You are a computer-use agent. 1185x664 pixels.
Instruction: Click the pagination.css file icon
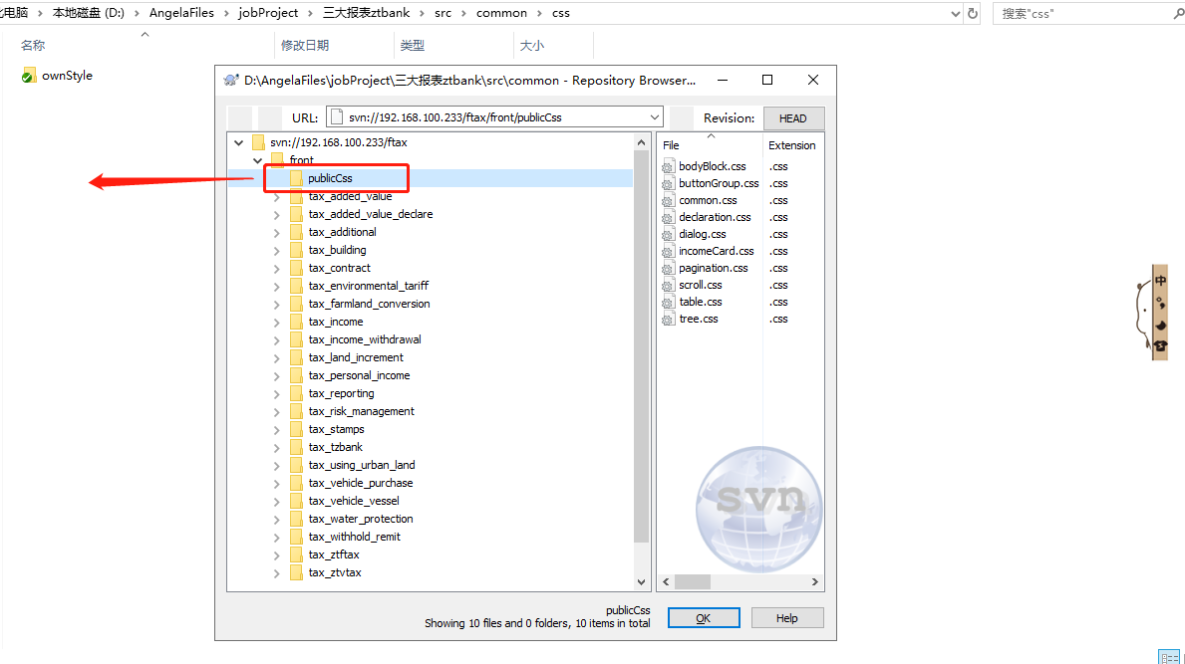coord(669,268)
